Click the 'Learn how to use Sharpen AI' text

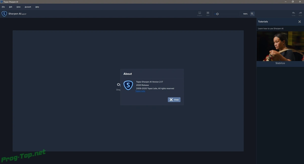point(271,29)
